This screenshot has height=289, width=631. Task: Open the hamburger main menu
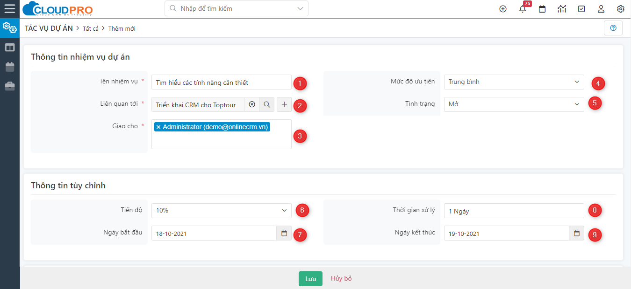(9, 9)
